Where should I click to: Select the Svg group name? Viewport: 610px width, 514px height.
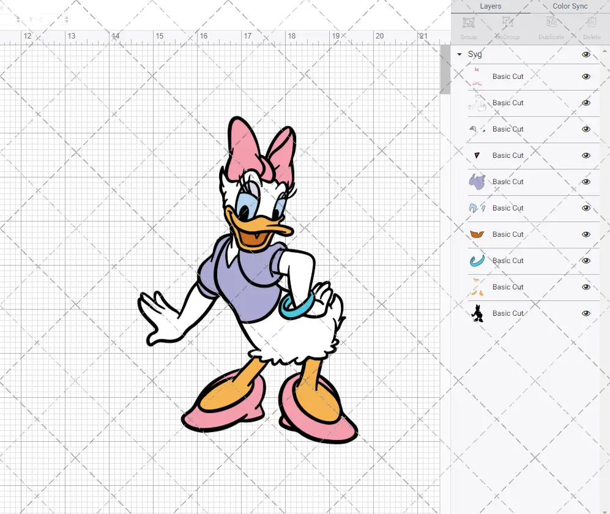tap(475, 54)
